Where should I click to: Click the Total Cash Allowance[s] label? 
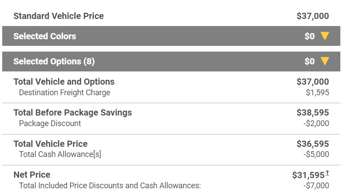click(x=60, y=154)
